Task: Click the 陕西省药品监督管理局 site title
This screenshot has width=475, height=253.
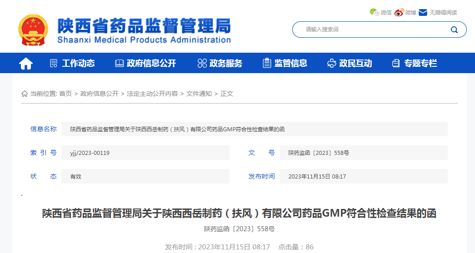Action: point(144,26)
